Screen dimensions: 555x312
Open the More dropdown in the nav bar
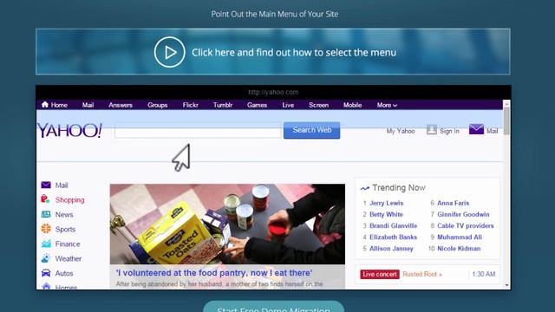[x=387, y=105]
